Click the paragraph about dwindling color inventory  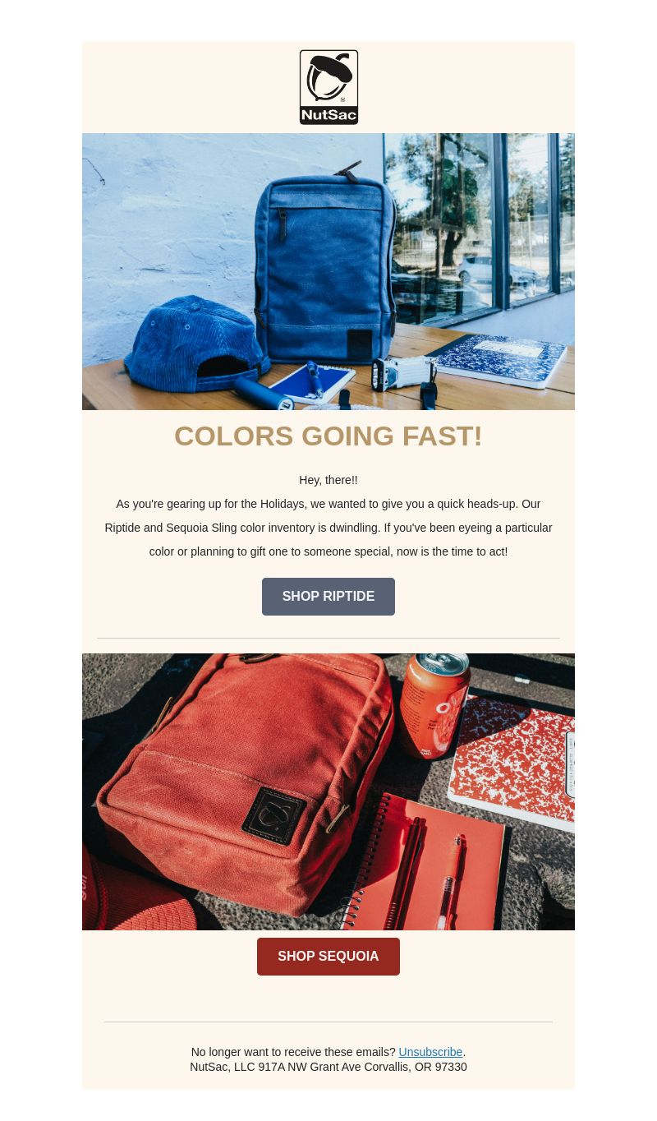coord(328,528)
